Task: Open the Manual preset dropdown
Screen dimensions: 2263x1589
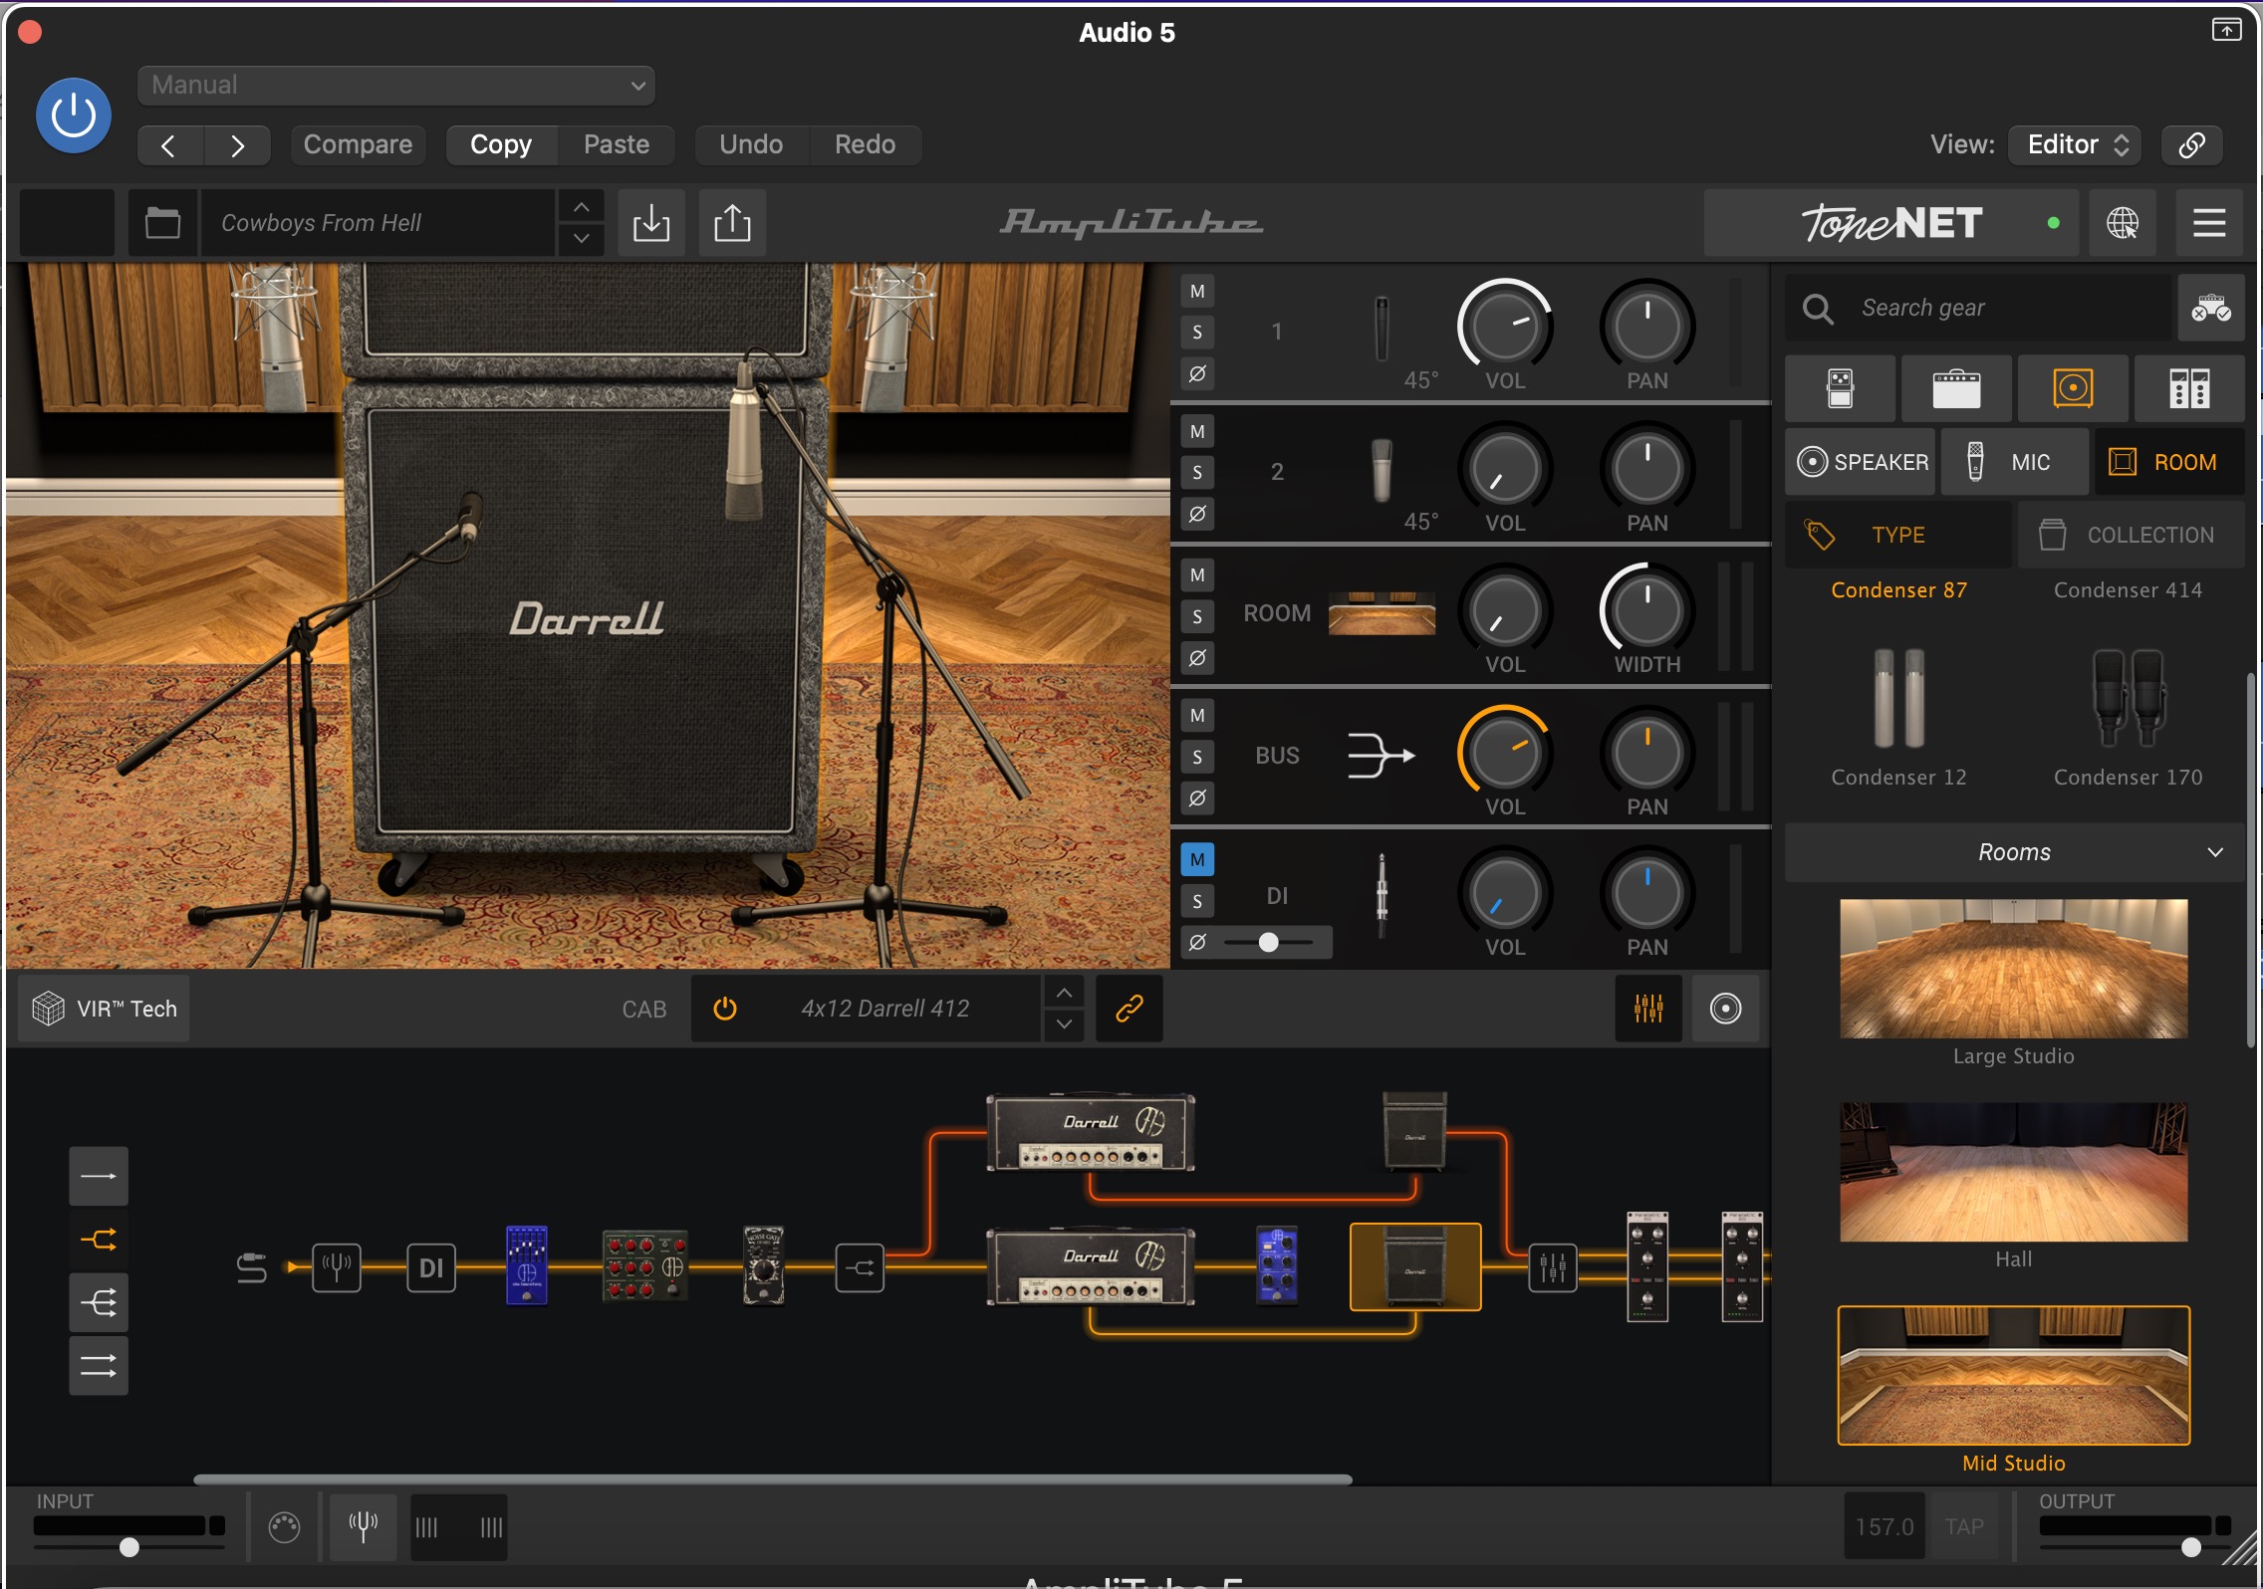Action: 395,86
